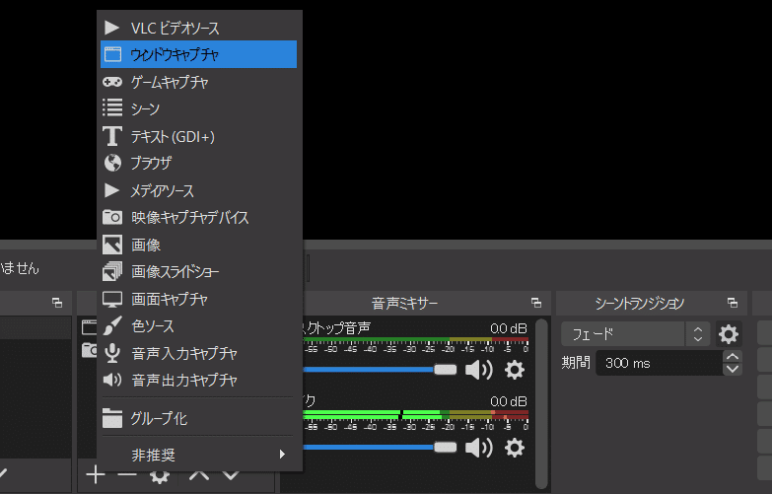Select the シーン list icon
Screen dimensions: 772x494
click(112, 107)
